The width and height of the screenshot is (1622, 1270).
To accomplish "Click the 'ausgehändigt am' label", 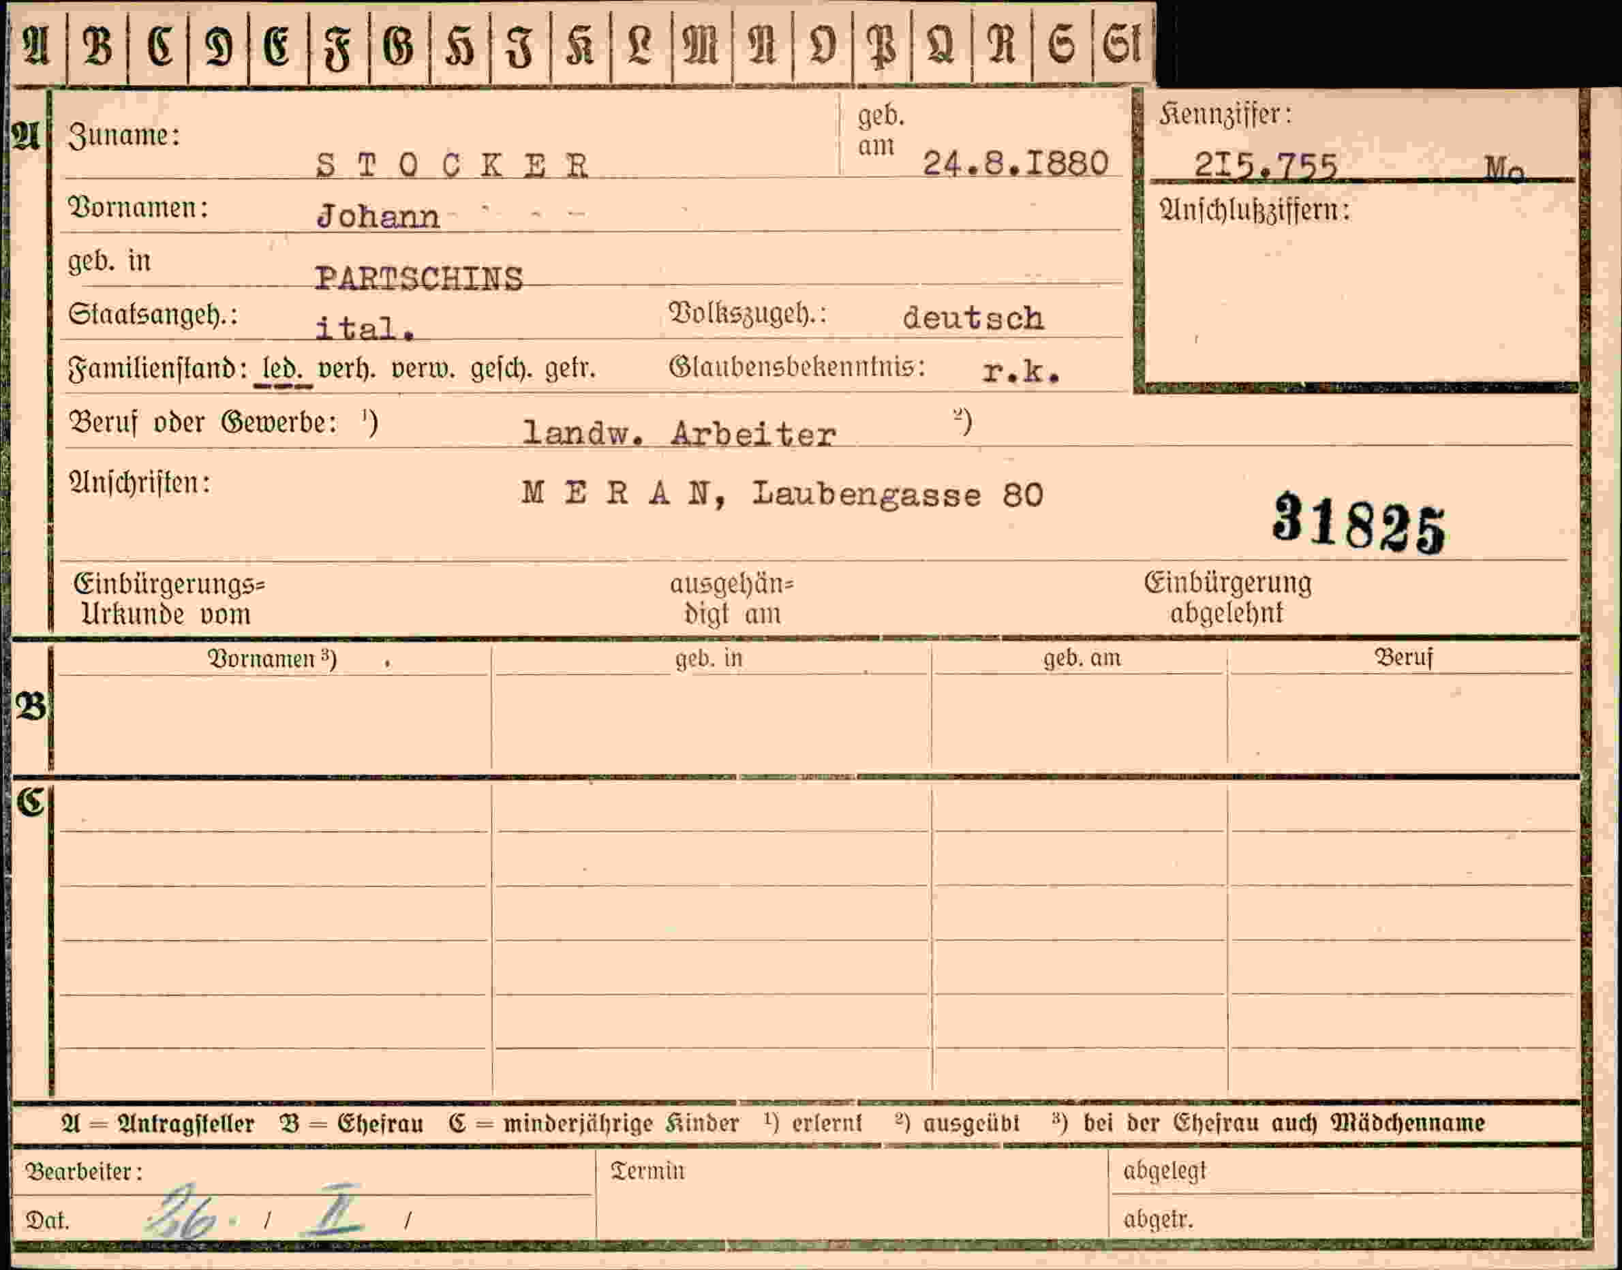I will pos(732,599).
